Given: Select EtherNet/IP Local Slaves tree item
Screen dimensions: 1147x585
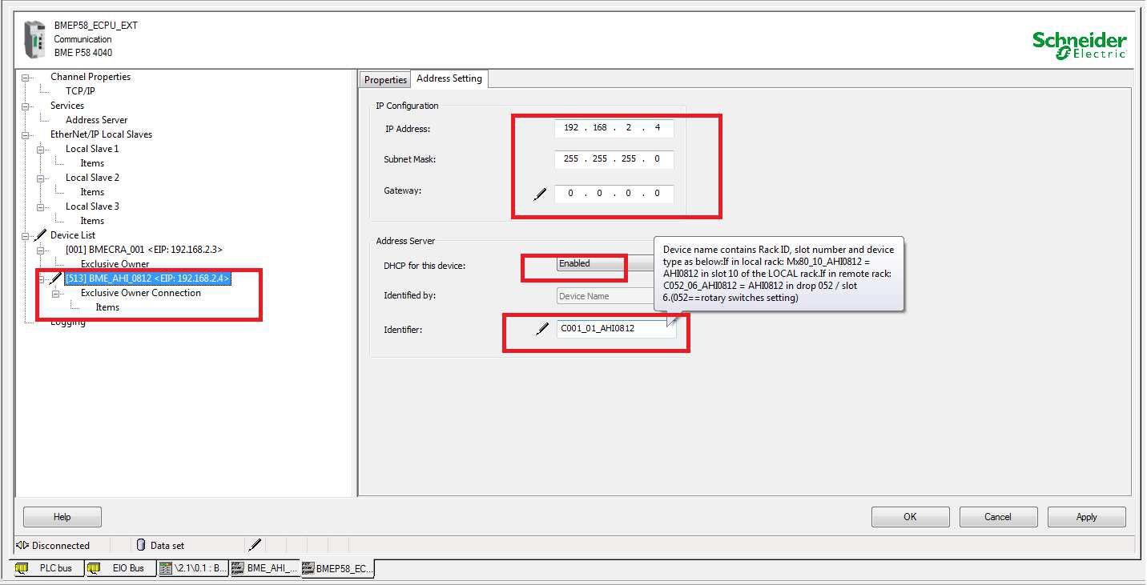Looking at the screenshot, I should pos(101,134).
